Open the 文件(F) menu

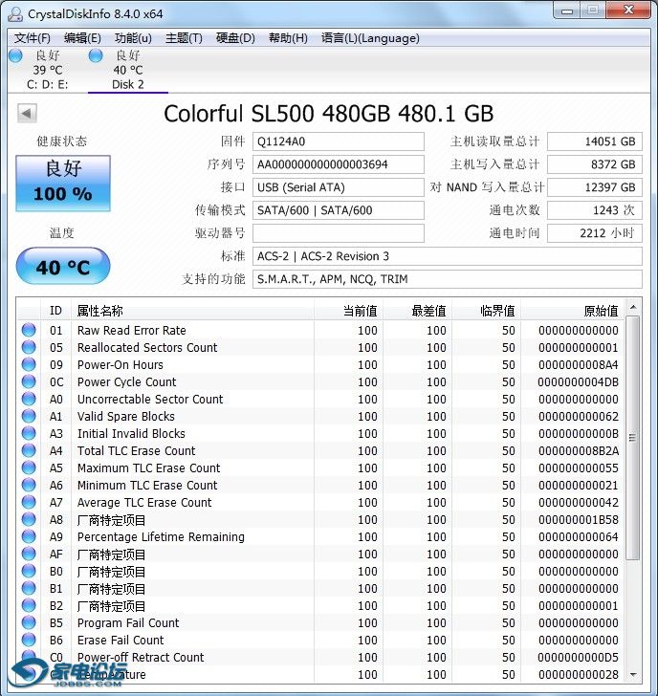(32, 38)
